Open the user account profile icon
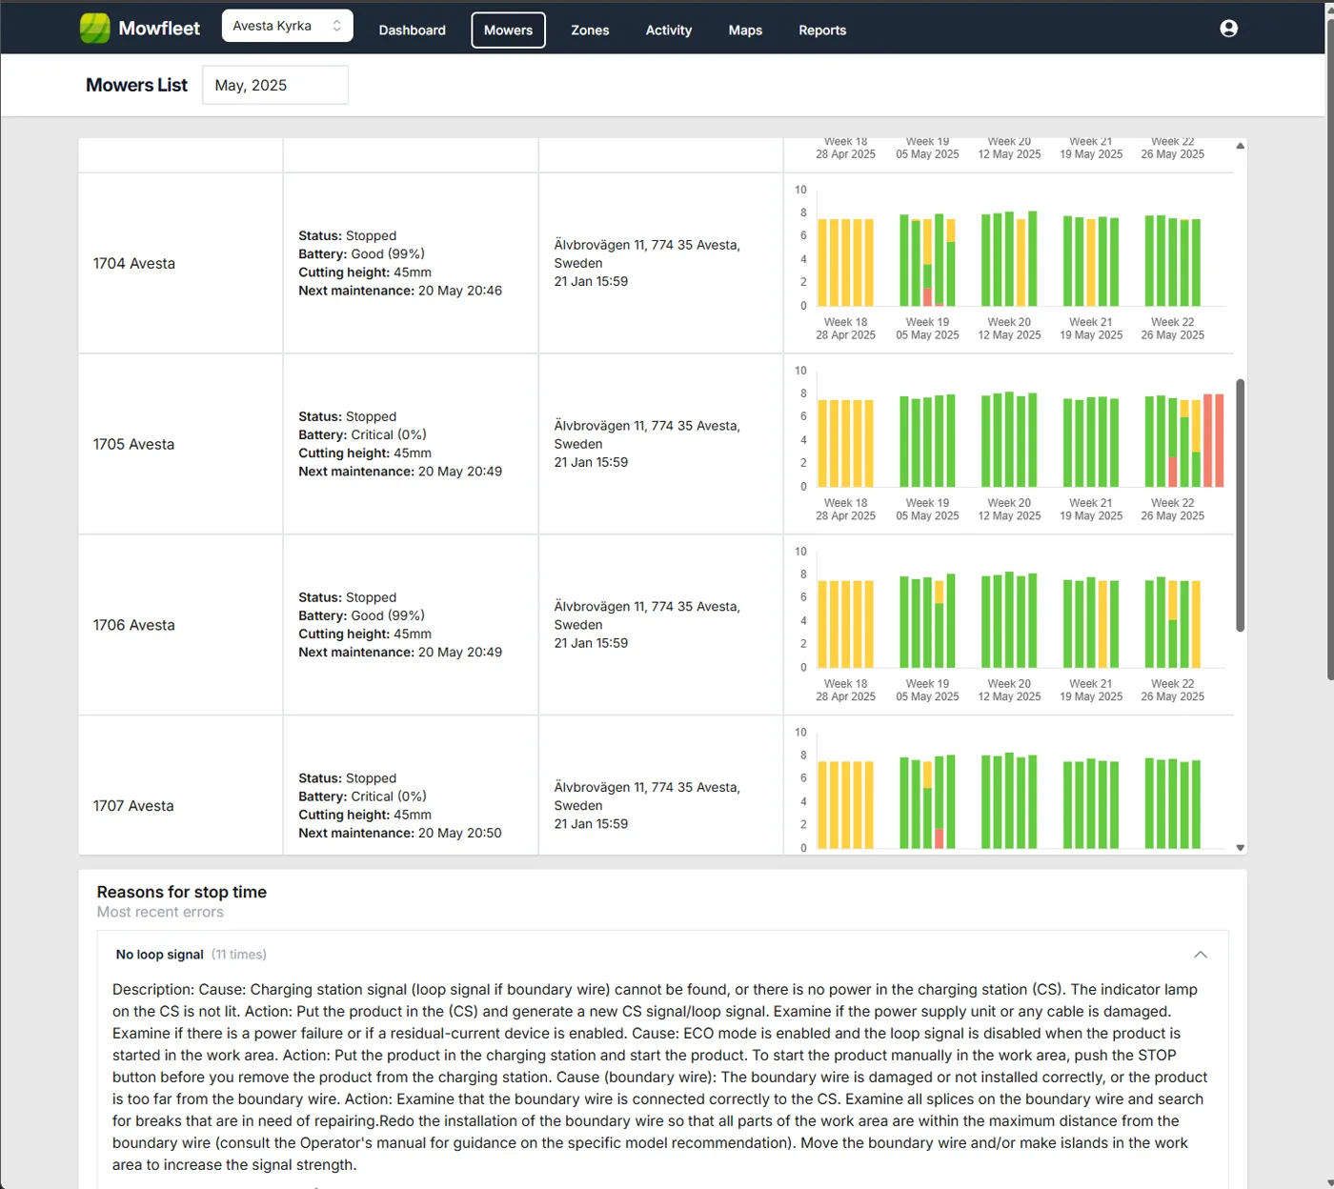1334x1189 pixels. 1229,29
